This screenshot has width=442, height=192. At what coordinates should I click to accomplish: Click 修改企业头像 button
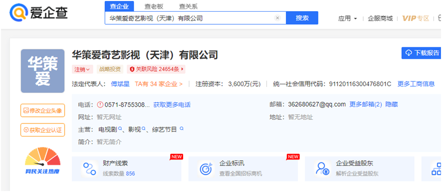click(43, 110)
